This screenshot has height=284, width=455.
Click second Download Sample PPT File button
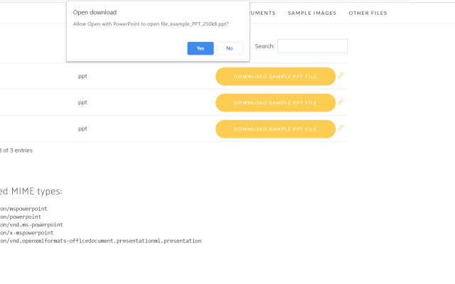(275, 102)
